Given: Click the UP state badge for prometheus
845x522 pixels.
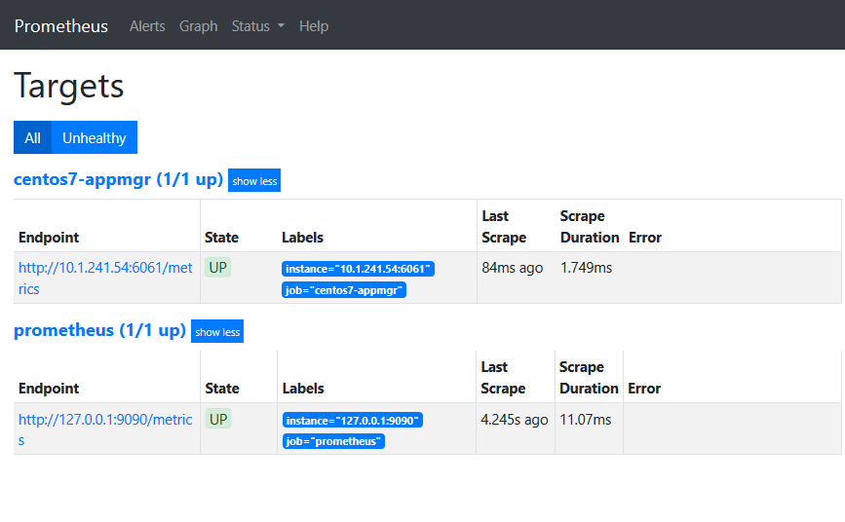Looking at the screenshot, I should pyautogui.click(x=217, y=419).
